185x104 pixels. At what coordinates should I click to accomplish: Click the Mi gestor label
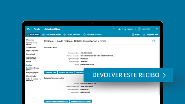pos(130,29)
